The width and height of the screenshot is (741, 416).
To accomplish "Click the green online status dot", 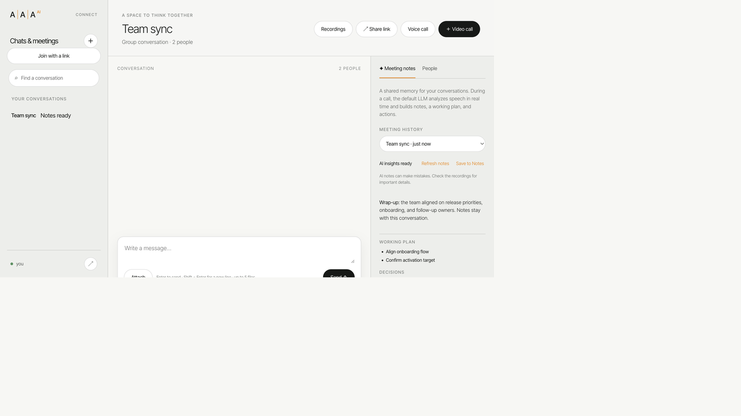I will [x=12, y=264].
